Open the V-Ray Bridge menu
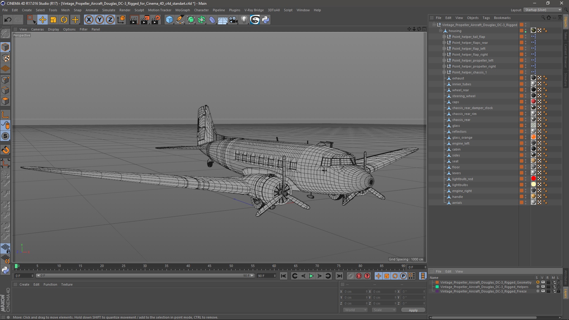Viewport: 569px width, 320px height. [254, 10]
